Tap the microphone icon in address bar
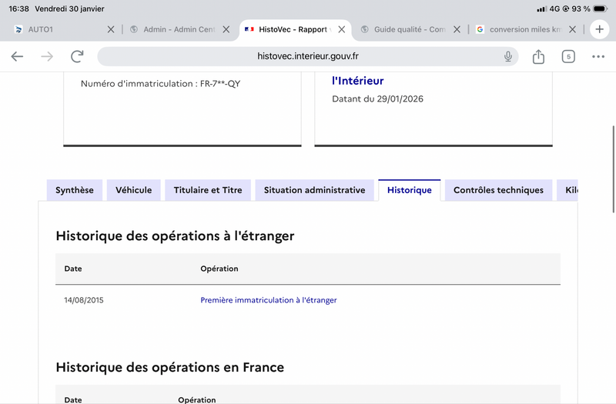The image size is (616, 404). click(508, 56)
